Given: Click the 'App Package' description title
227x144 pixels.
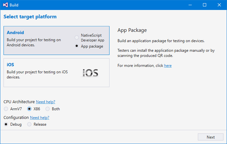Looking at the screenshot, I should tap(132, 30).
